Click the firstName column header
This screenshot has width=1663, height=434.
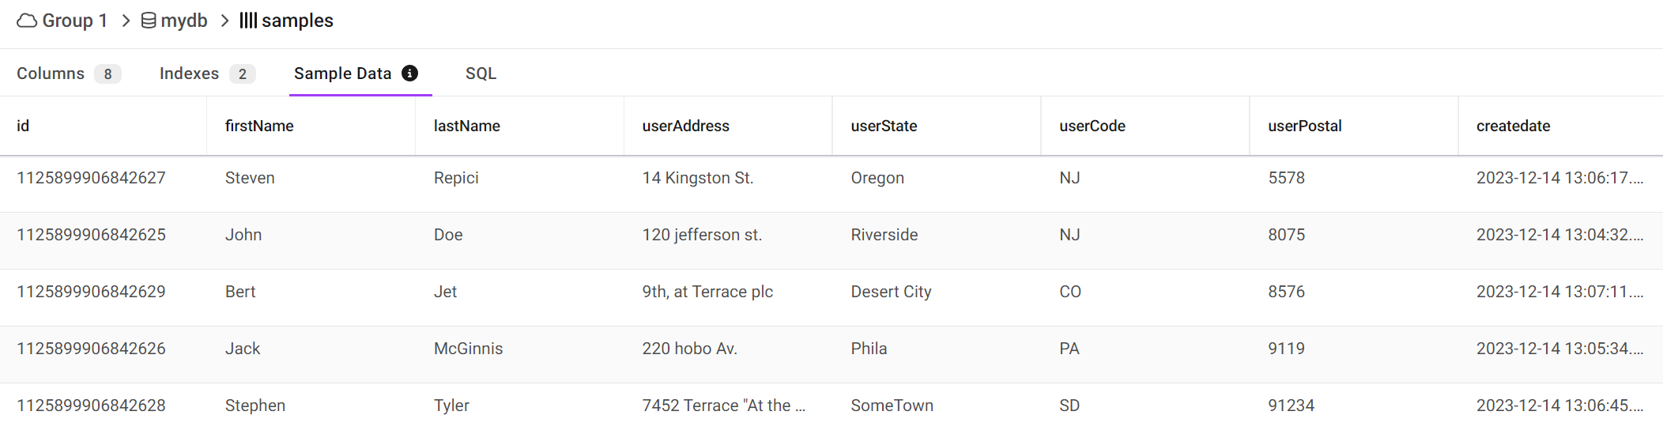(259, 126)
